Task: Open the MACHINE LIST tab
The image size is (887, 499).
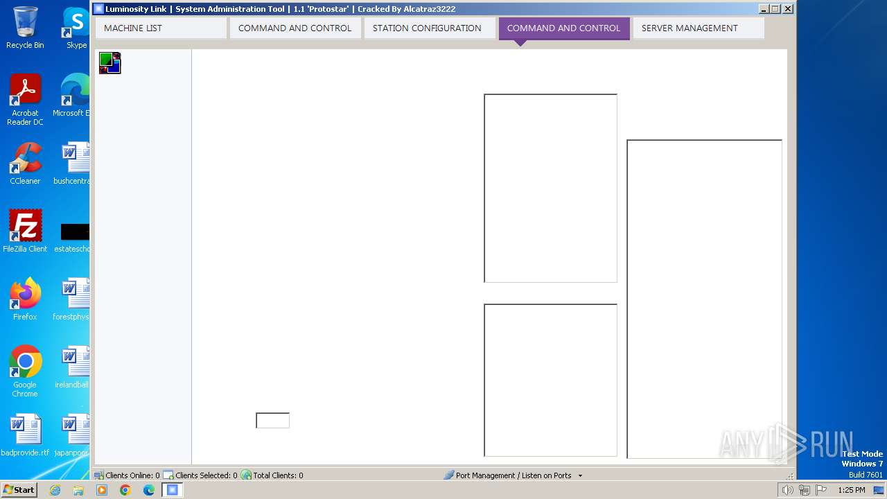Action: click(x=161, y=28)
